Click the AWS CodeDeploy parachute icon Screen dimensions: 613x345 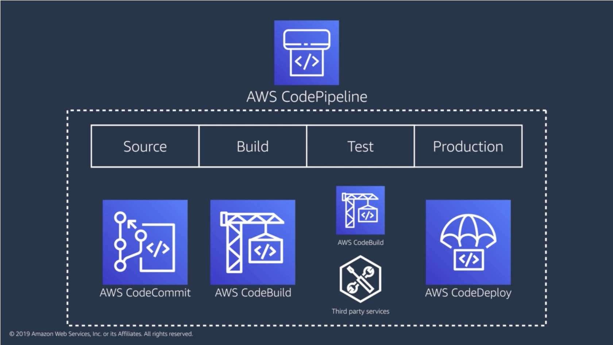click(x=468, y=242)
